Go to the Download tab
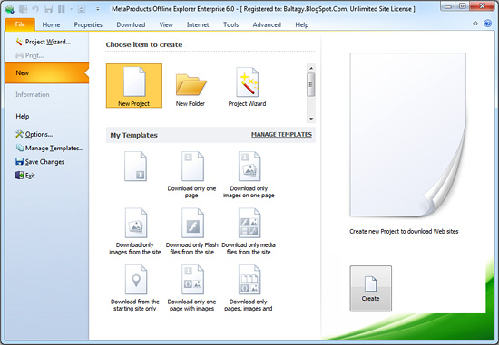 pos(131,24)
